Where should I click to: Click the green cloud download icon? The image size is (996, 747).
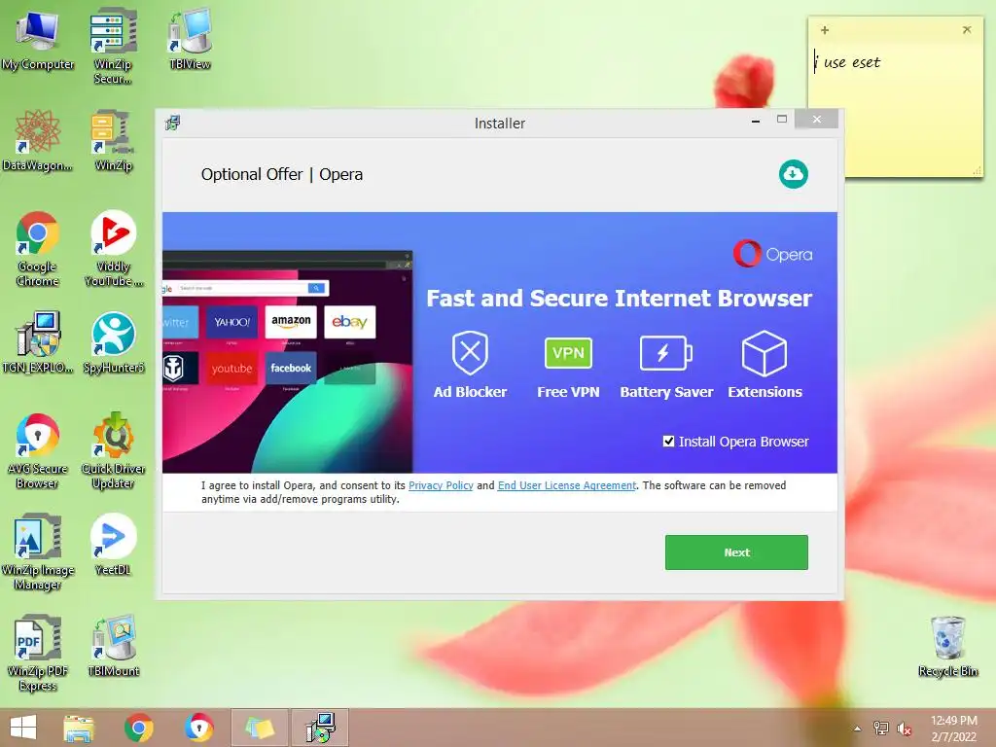point(794,174)
